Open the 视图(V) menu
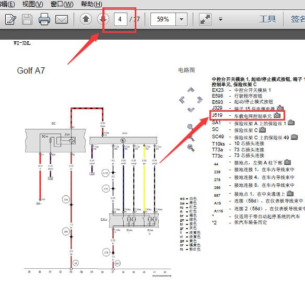Screen dimensions: 305x286 [33, 4]
